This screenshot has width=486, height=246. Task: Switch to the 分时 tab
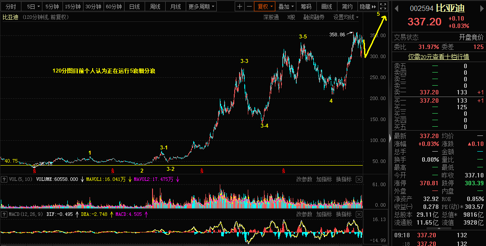tap(11, 7)
